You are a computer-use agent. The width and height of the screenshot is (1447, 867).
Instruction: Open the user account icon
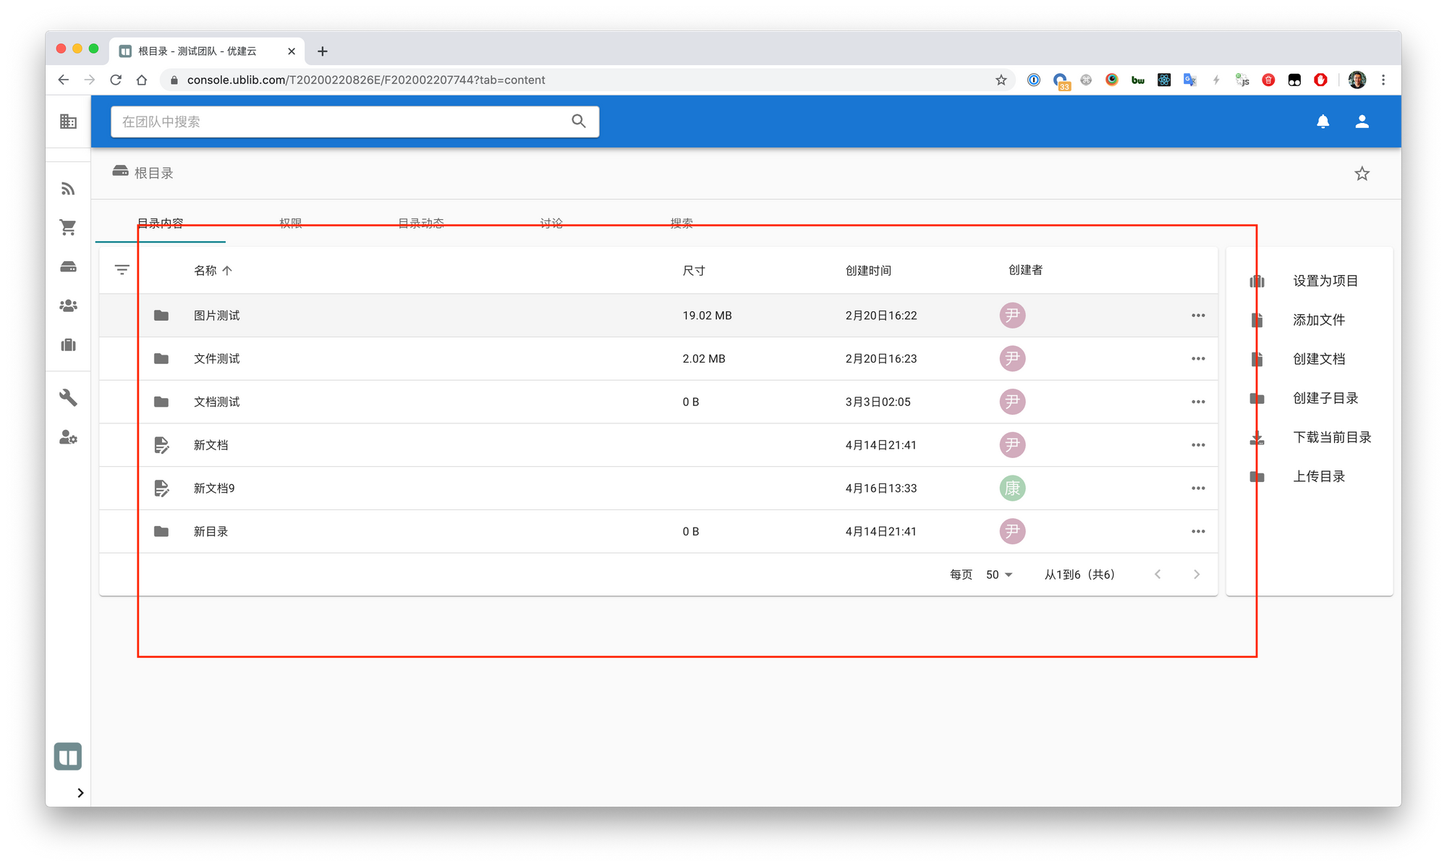tap(1362, 122)
